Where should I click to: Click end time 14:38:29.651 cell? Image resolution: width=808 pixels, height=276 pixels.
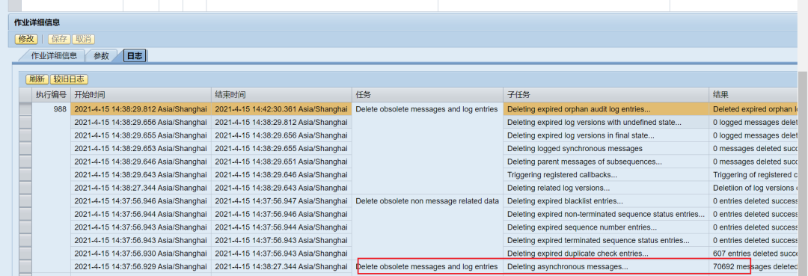281,162
